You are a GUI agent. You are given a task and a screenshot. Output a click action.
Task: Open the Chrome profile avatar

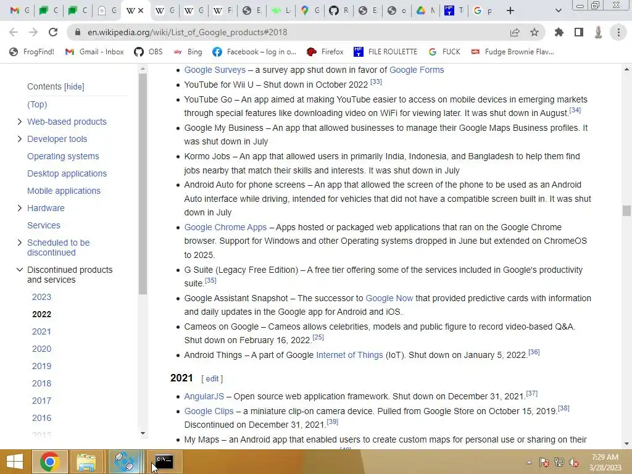coord(599,32)
